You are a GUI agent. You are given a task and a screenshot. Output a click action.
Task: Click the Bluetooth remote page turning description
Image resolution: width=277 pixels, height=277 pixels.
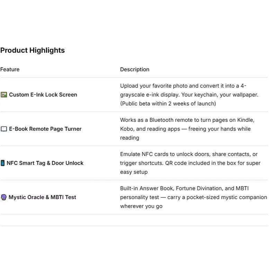(187, 129)
